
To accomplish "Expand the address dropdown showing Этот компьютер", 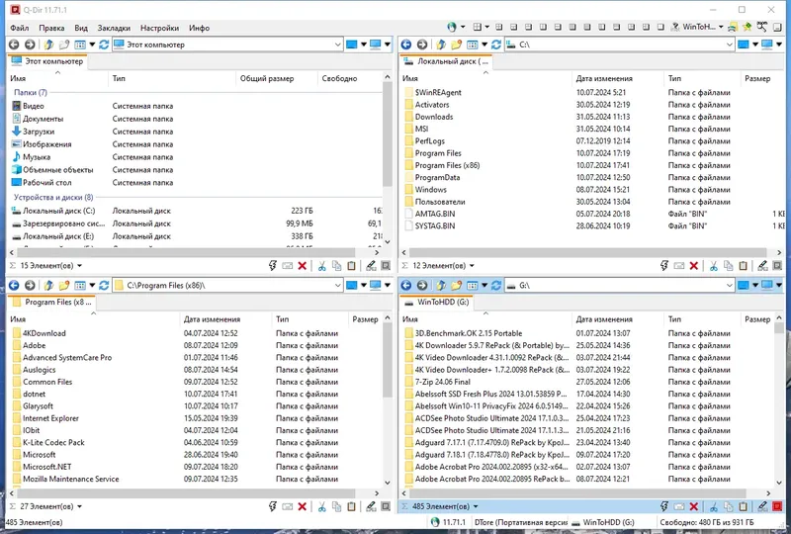I will coord(337,44).
